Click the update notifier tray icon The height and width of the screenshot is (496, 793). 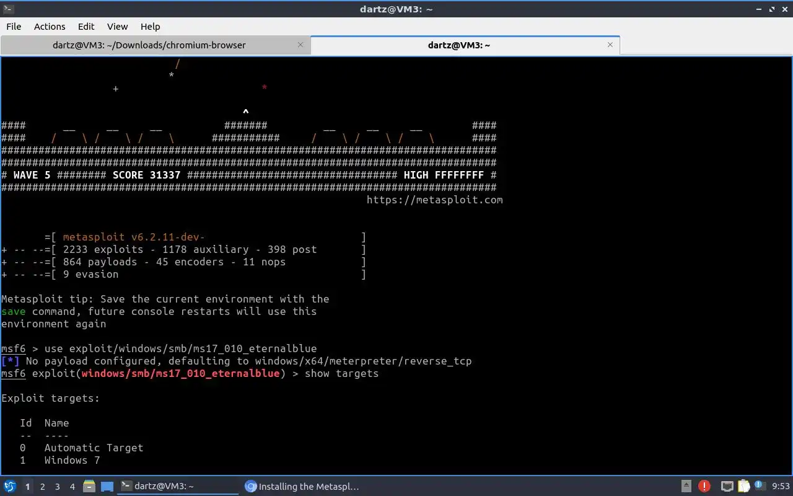(x=760, y=486)
